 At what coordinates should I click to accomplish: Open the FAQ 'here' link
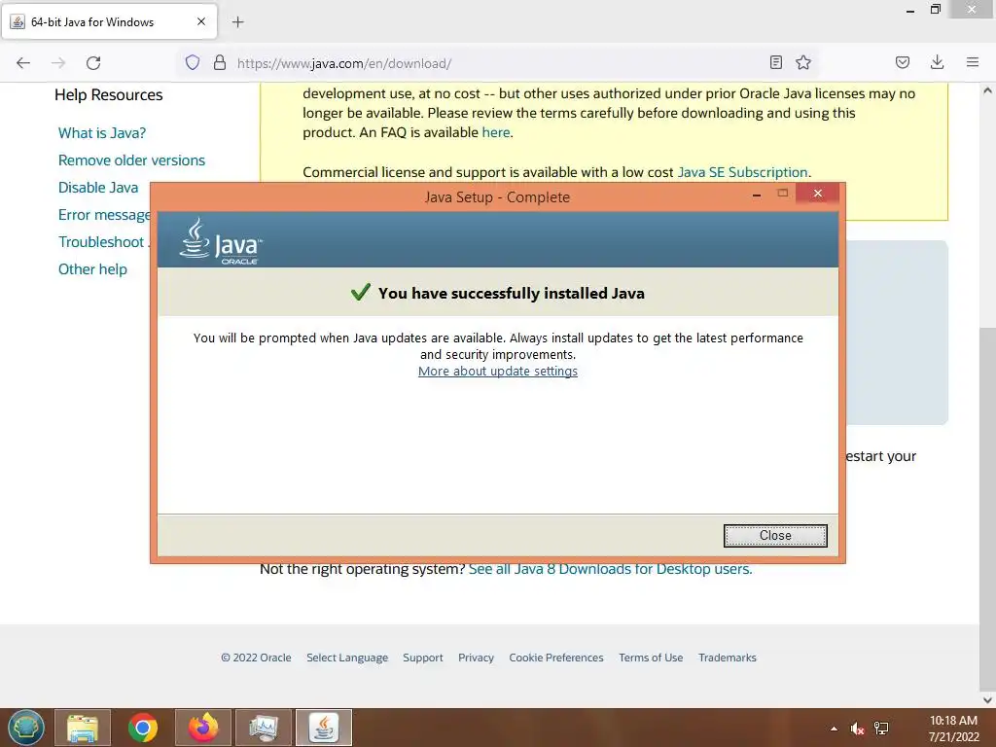click(495, 132)
